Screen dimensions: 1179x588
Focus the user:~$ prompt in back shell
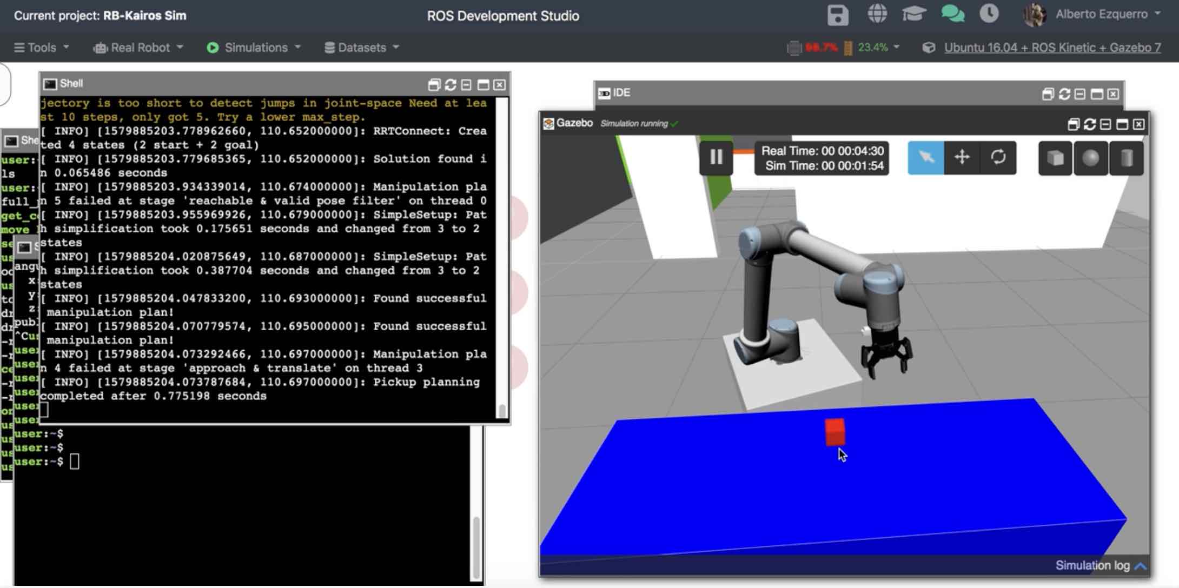(47, 462)
